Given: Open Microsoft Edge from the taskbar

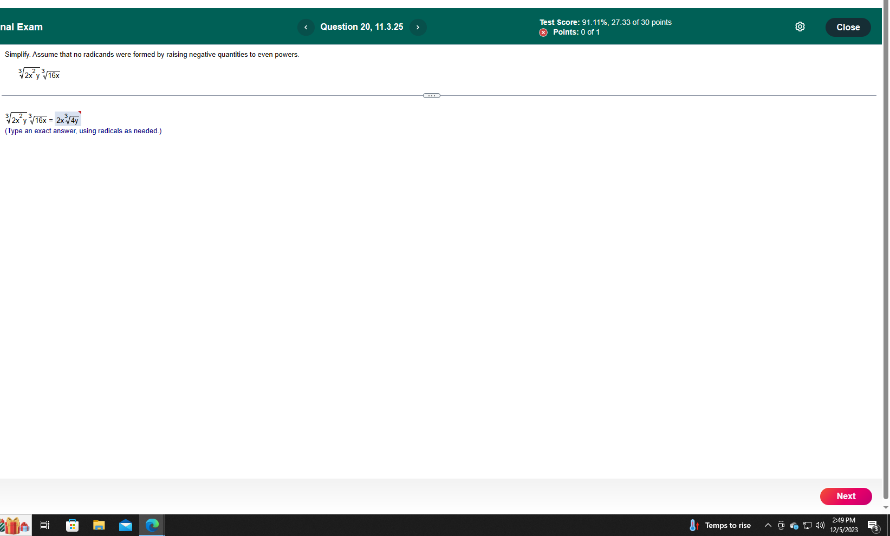Looking at the screenshot, I should point(152,525).
